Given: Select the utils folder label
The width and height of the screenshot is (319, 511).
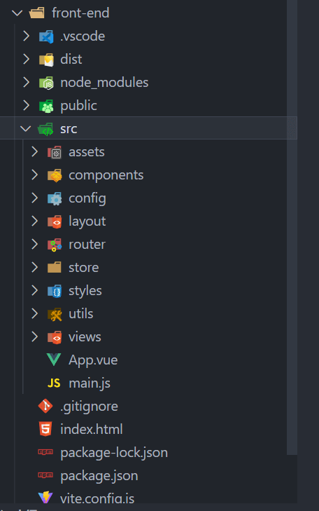Looking at the screenshot, I should [81, 314].
